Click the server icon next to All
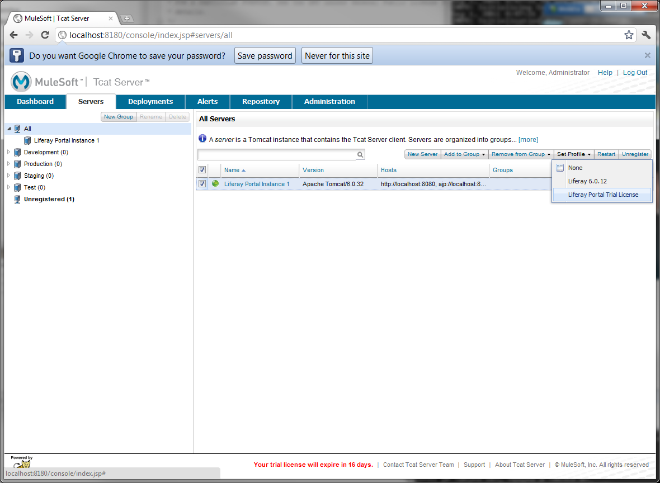 point(17,129)
